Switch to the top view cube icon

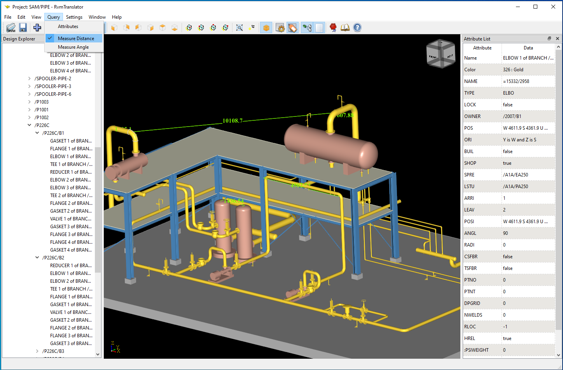[163, 28]
